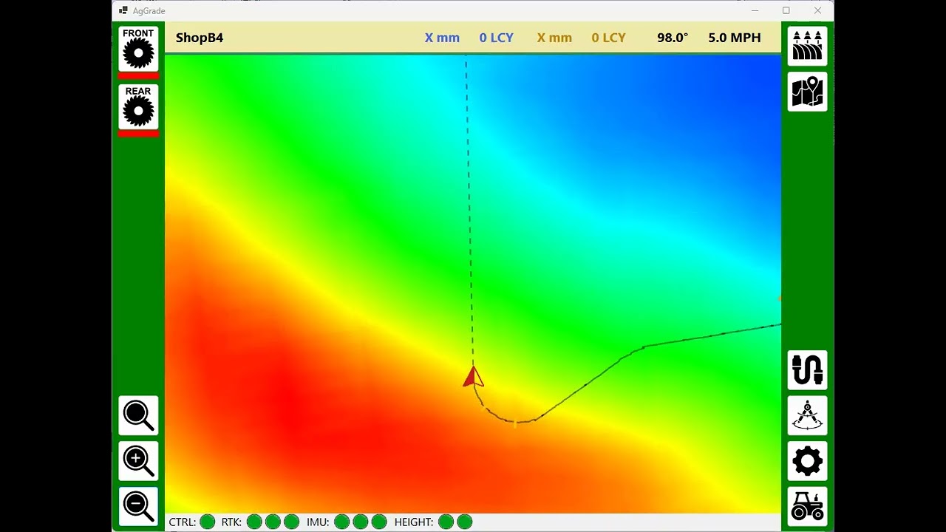Image resolution: width=946 pixels, height=532 pixels.
Task: Open the crop rows field icon
Action: (807, 46)
